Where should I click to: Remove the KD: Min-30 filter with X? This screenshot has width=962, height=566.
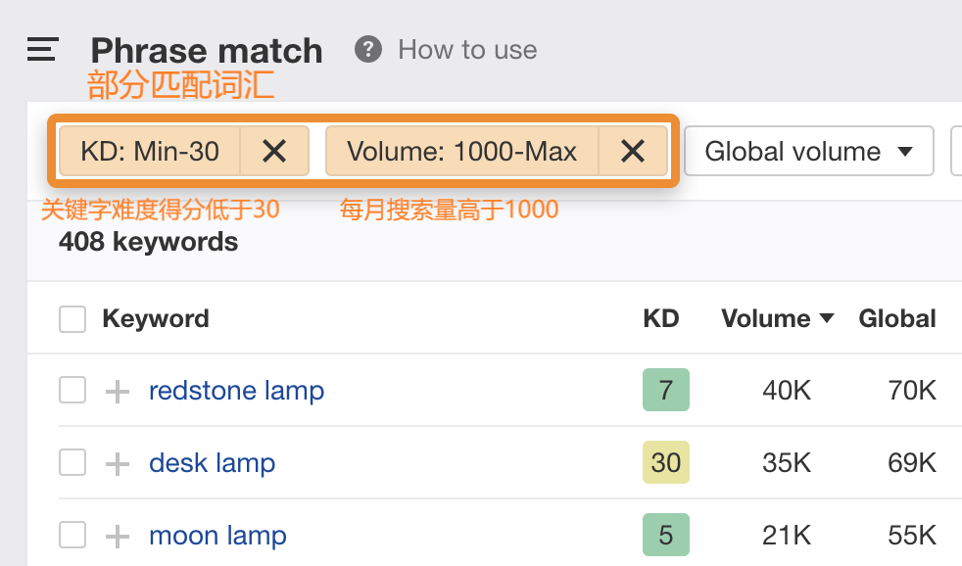click(x=274, y=151)
